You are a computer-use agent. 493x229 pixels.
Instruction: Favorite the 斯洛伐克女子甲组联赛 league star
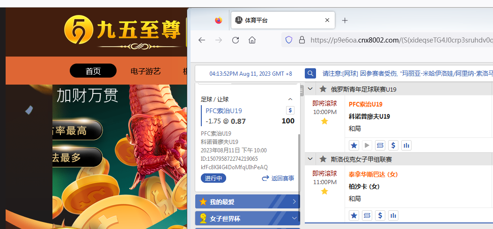tap(323, 159)
